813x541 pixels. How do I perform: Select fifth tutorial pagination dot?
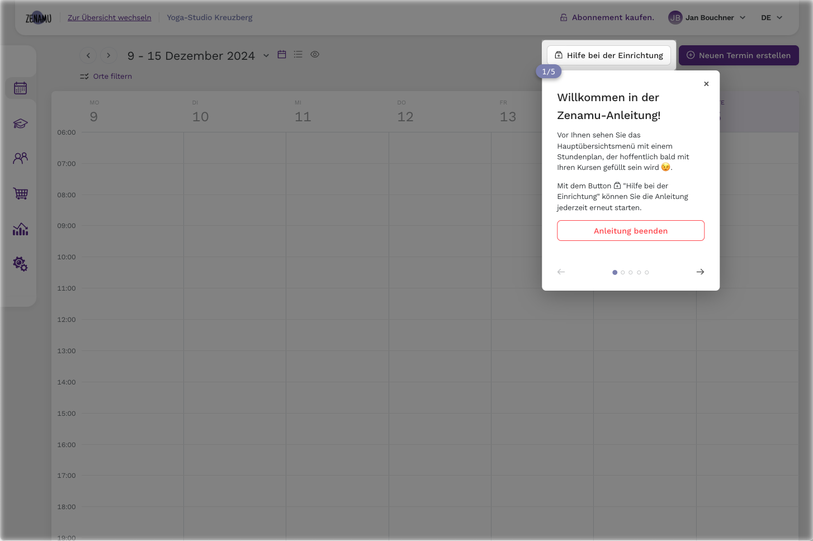tap(647, 273)
